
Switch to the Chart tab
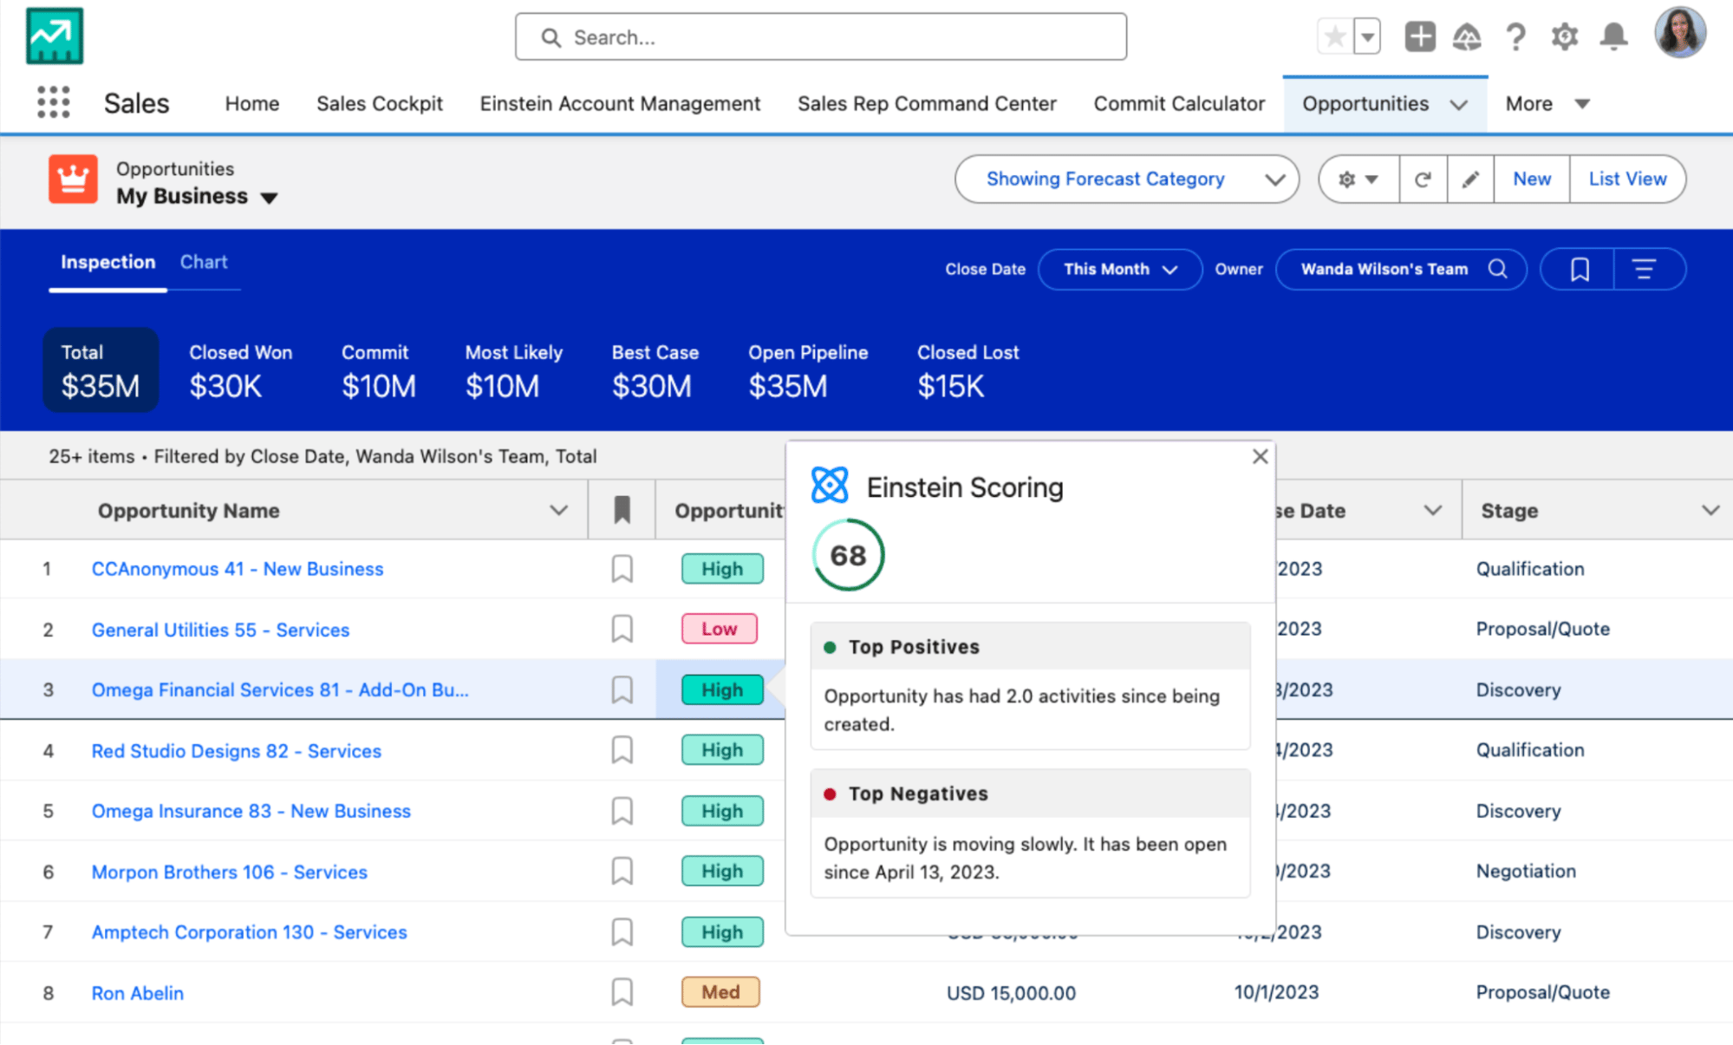pos(204,262)
